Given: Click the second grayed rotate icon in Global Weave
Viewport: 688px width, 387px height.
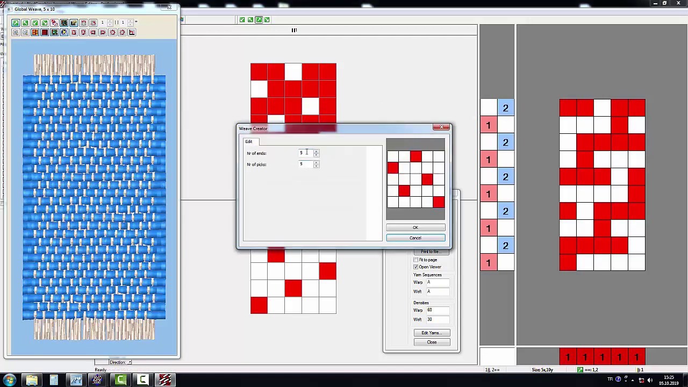Looking at the screenshot, I should click(x=93, y=23).
